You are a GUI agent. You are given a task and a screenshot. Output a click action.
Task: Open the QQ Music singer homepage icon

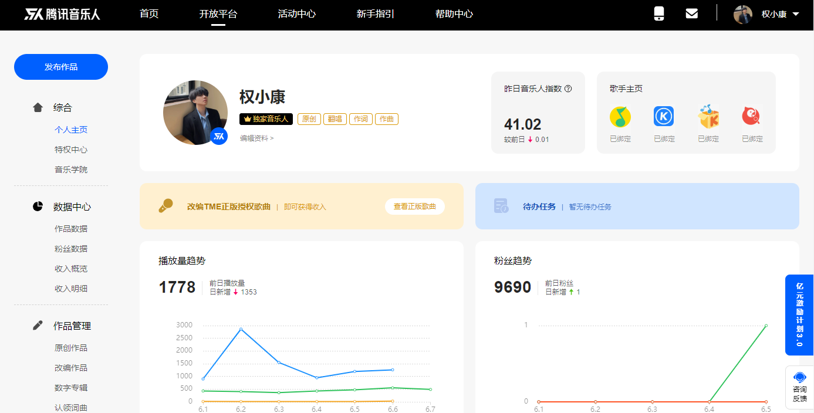point(620,117)
